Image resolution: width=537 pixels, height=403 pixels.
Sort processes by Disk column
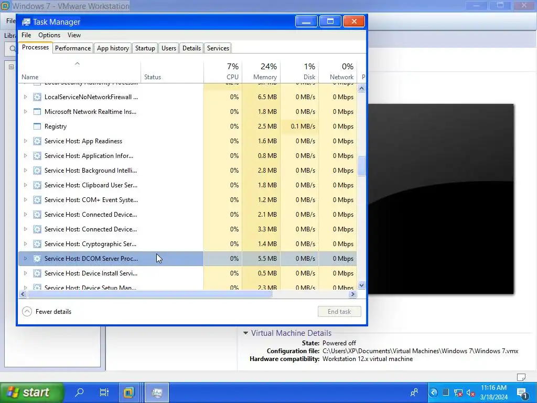click(299, 71)
